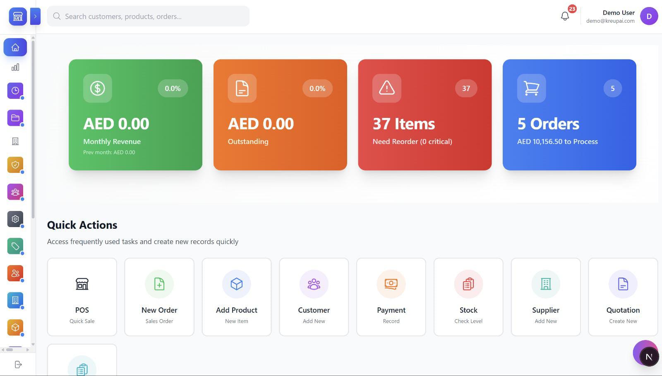Click the Quotation Create New card
The height and width of the screenshot is (376, 662).
623,297
